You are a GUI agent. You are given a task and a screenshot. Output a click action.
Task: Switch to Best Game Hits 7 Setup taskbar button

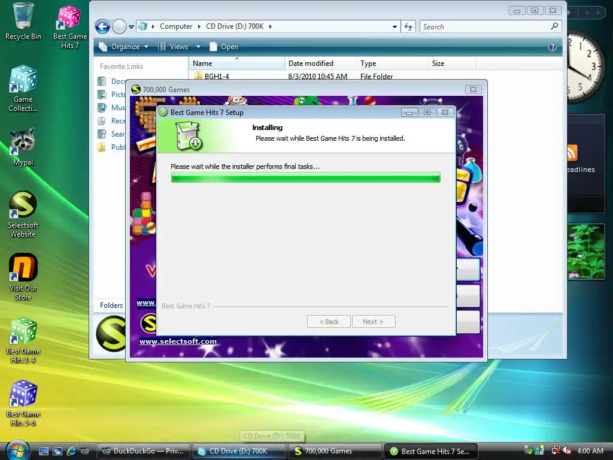431,451
